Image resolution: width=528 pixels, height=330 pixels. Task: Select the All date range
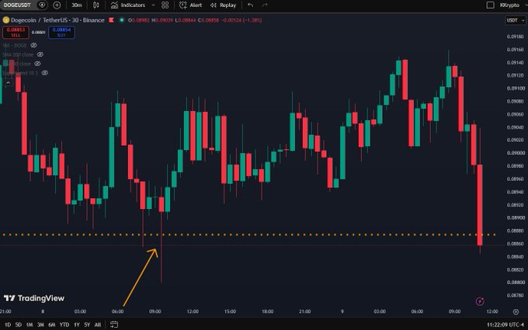[x=98, y=325]
